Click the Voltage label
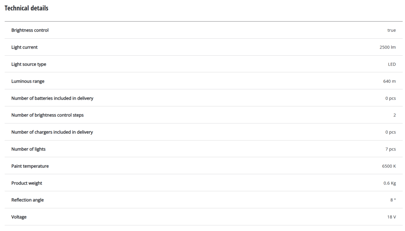The image size is (405, 231). pos(19,217)
